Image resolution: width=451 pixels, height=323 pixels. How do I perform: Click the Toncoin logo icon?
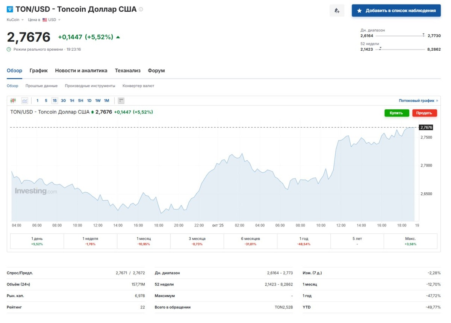10,9
